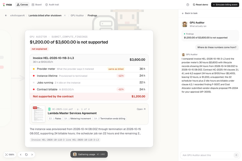Click 'Not supported by the contract' row
This screenshot has width=242, height=161.
(89, 97)
